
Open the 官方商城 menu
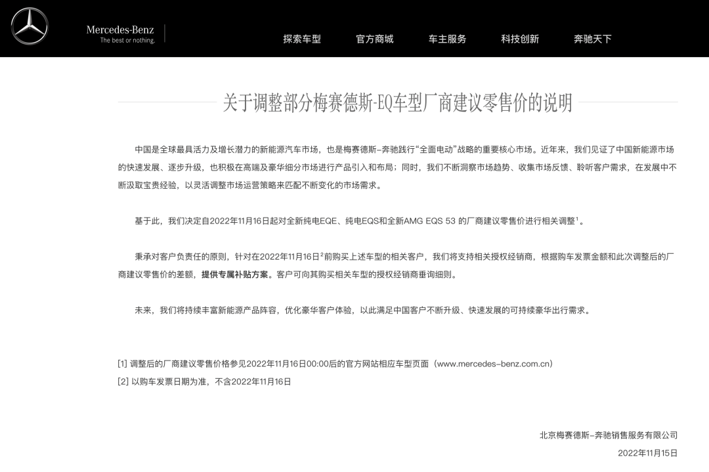pyautogui.click(x=374, y=39)
